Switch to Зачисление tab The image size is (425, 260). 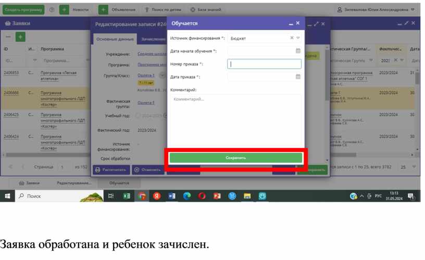pyautogui.click(x=152, y=39)
